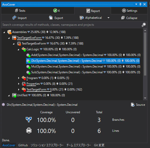
Task: Switch to the GitHub bottom tab
Action: click(x=23, y=145)
